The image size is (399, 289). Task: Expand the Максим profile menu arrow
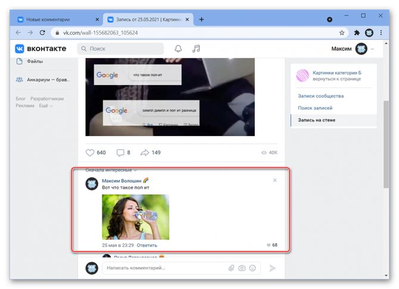click(372, 49)
